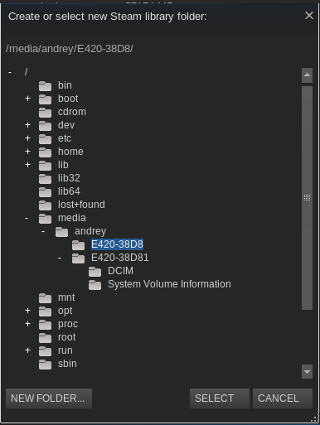Screen dimensions: 320x425
Task: Select the lost+found folder label
Action: click(x=81, y=205)
